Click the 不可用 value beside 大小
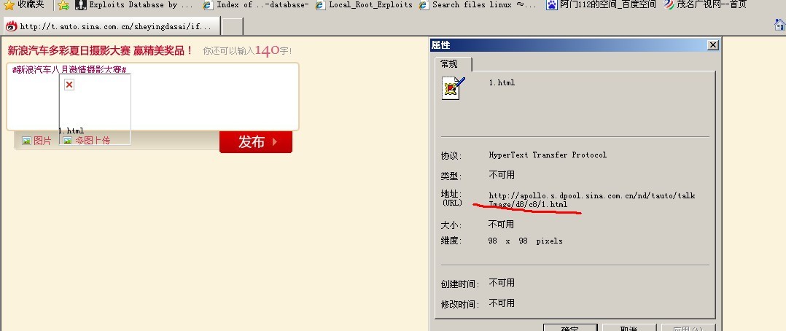Viewport: 786px width, 331px height. [502, 224]
